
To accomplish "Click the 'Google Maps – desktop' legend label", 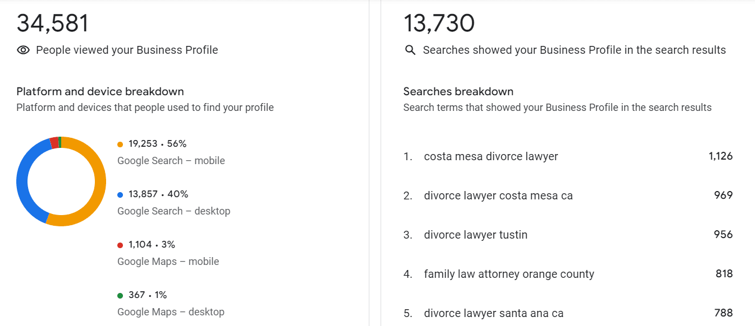I will (171, 312).
